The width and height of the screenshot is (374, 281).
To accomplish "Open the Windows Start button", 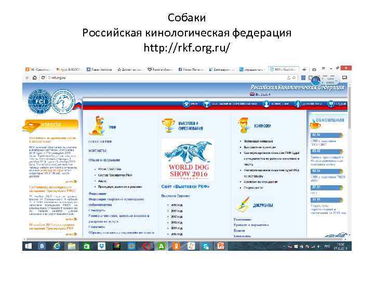I will click(29, 246).
